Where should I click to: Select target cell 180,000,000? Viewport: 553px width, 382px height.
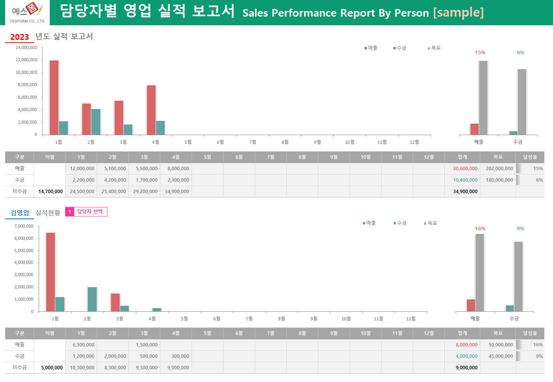(498, 180)
